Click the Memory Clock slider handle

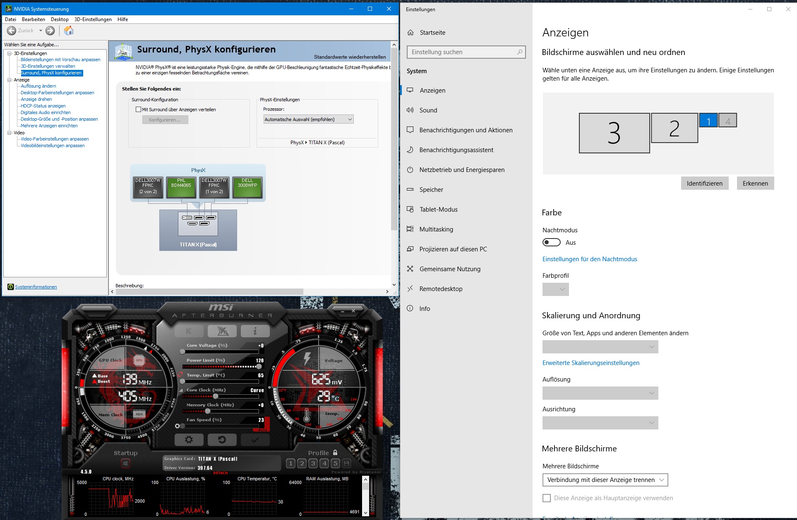click(x=208, y=411)
